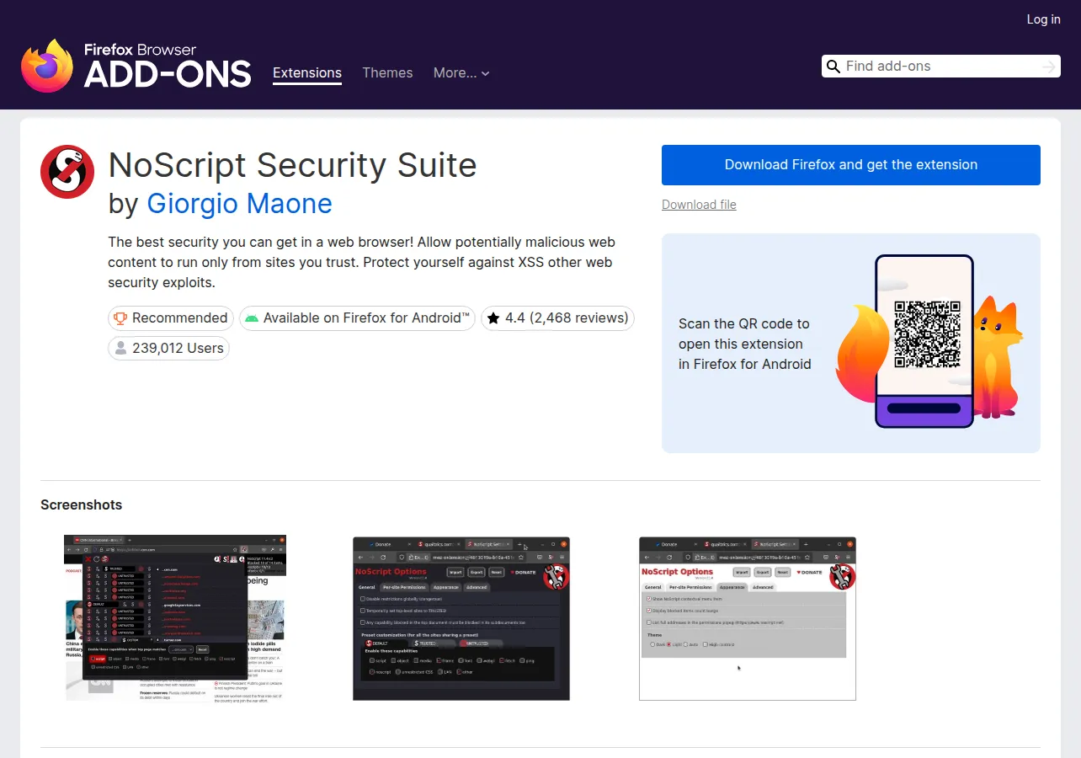This screenshot has width=1081, height=758.
Task: Open the author Giorgio Maone link
Action: tap(239, 204)
